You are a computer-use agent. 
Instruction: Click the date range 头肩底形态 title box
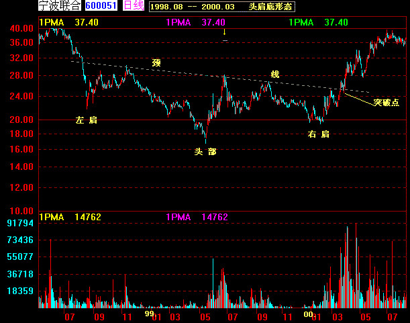(x=222, y=7)
